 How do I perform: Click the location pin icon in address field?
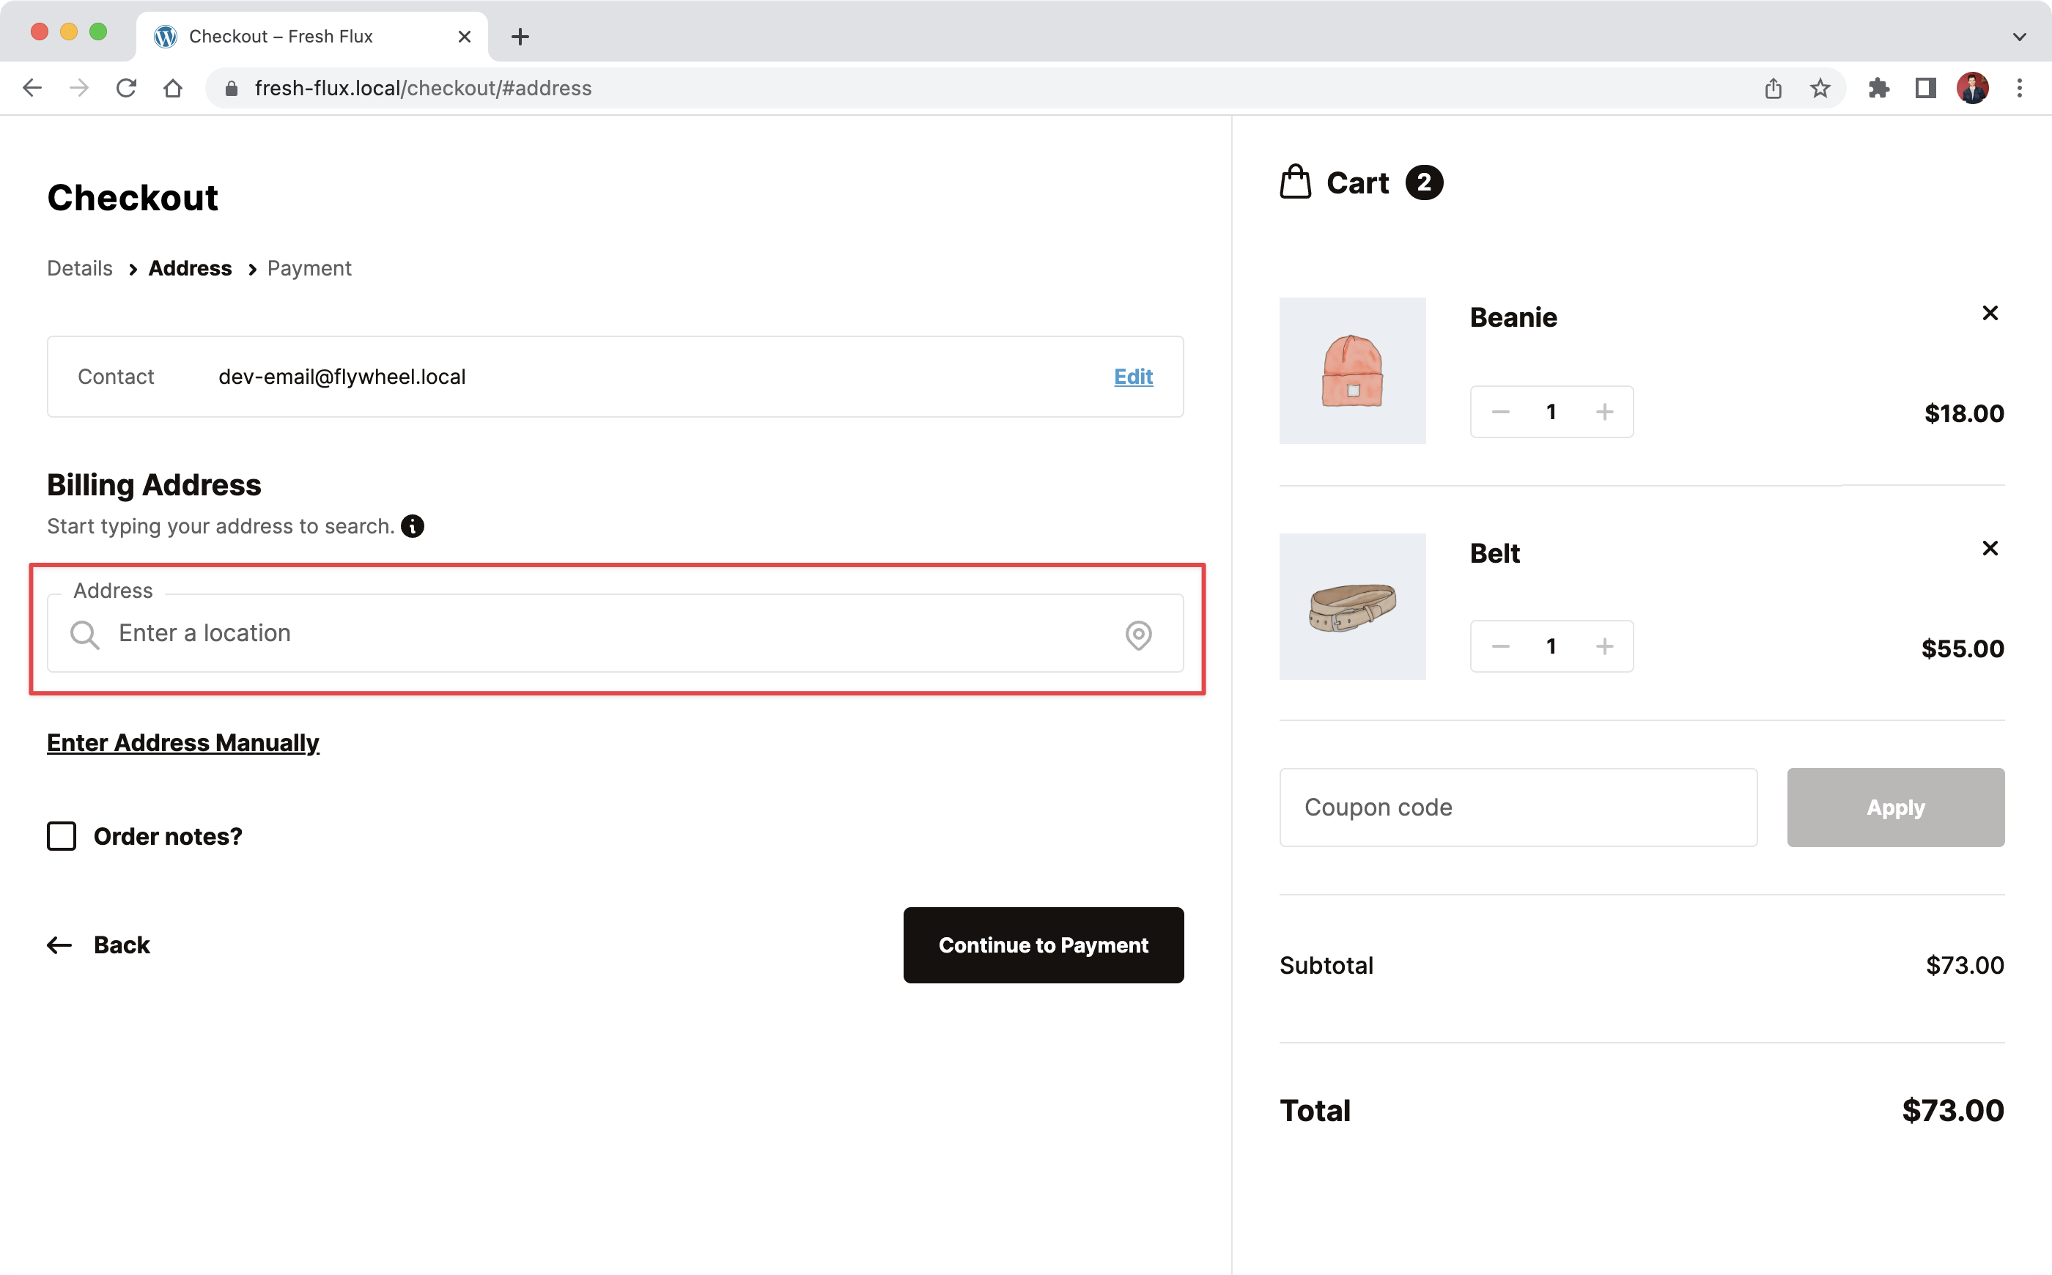1140,634
